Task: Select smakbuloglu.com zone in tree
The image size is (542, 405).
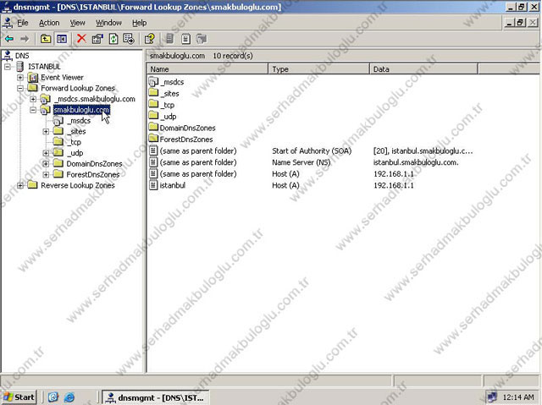Action: (x=81, y=110)
